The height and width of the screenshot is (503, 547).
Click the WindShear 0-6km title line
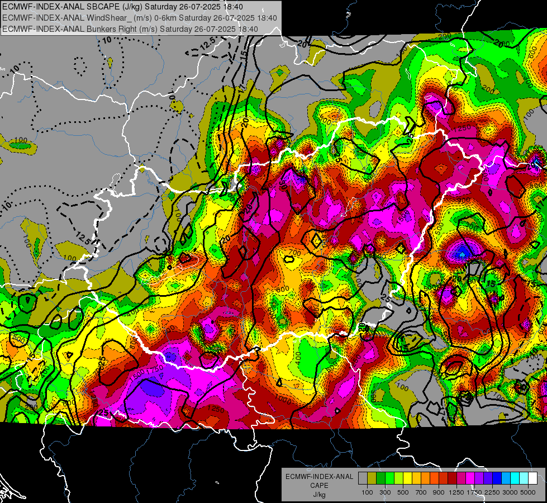tap(140, 18)
